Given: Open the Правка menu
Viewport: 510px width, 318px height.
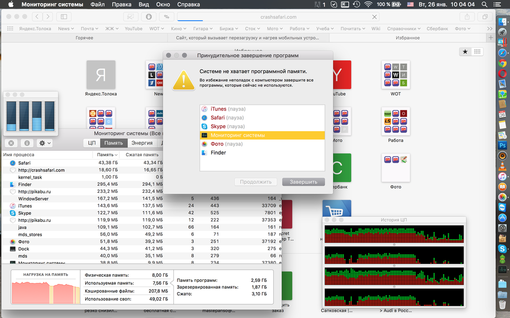Looking at the screenshot, I should coord(122,5).
